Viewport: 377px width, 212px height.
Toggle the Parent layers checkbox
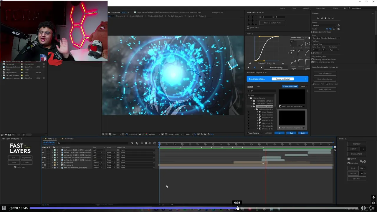click(15, 167)
